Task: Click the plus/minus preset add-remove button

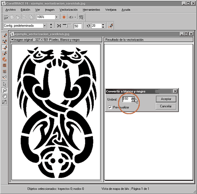Action: point(51,26)
